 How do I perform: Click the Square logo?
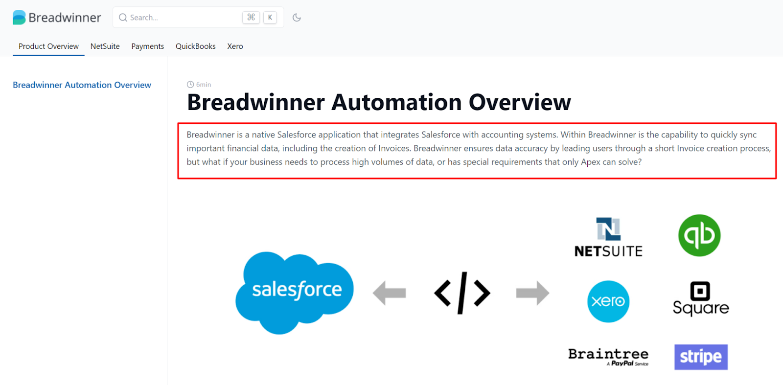pyautogui.click(x=701, y=298)
